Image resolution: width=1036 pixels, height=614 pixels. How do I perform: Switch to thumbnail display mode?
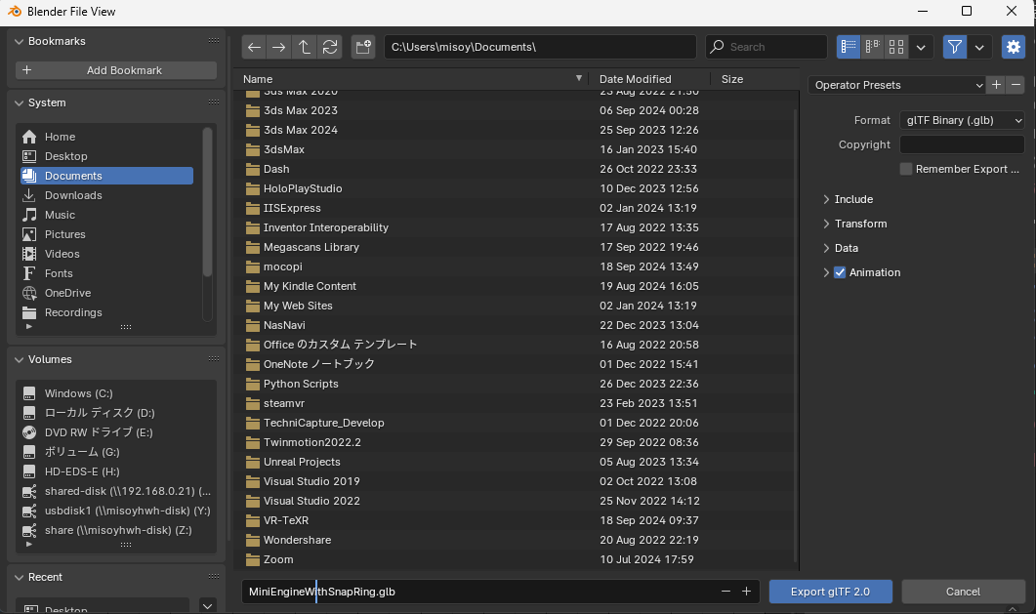(896, 47)
